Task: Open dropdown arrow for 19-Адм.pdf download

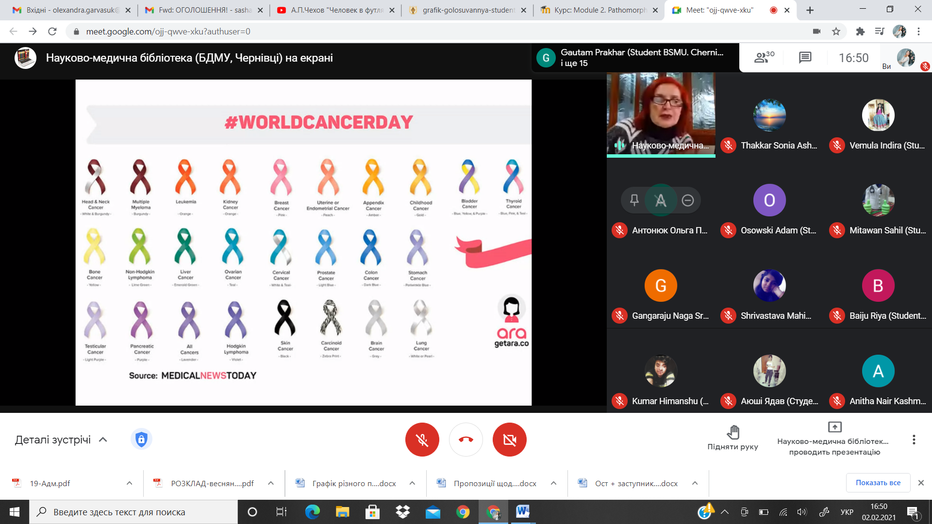Action: (129, 483)
